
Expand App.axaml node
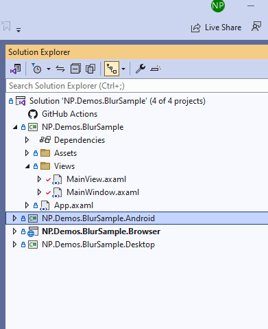click(27, 205)
